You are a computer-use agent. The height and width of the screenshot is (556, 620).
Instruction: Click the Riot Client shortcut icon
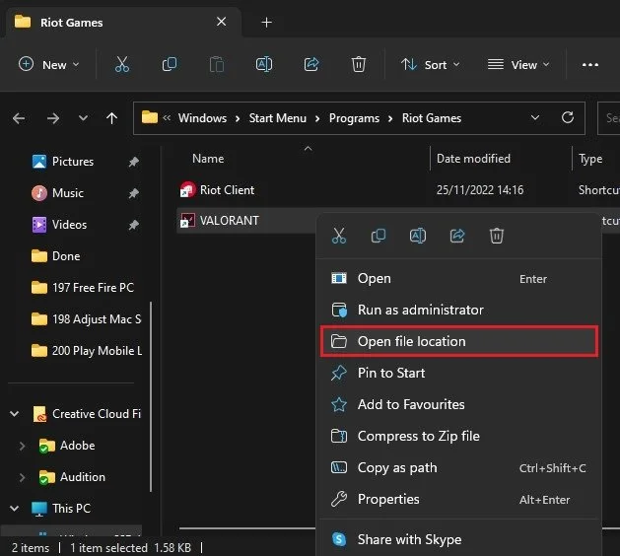[x=187, y=189]
